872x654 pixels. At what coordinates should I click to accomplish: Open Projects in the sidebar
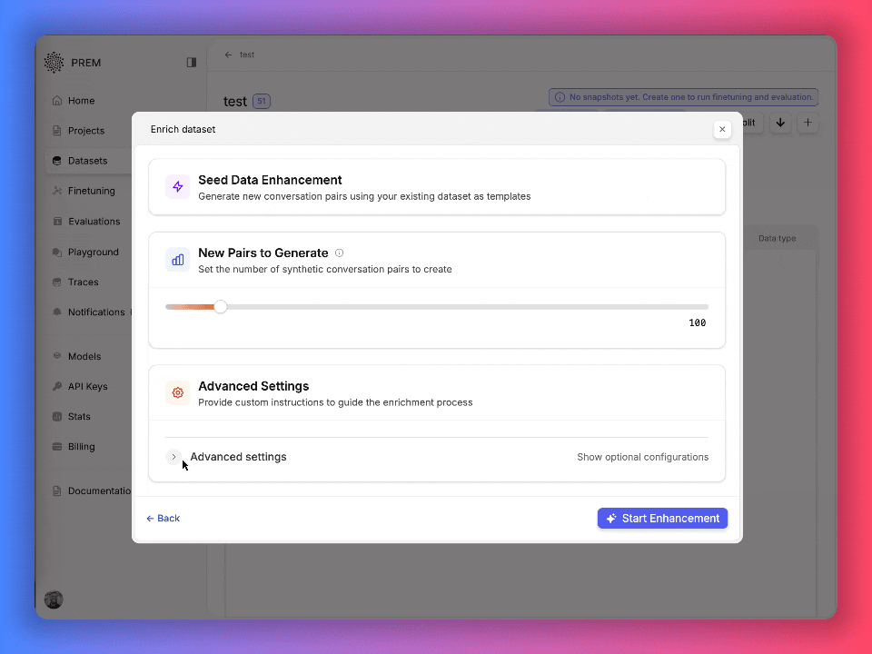[86, 131]
